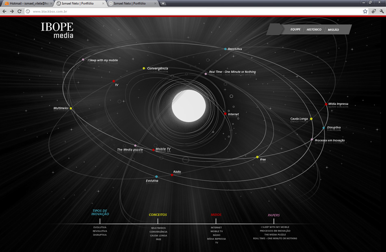Click the CONCEITOS category heading

pos(158,215)
